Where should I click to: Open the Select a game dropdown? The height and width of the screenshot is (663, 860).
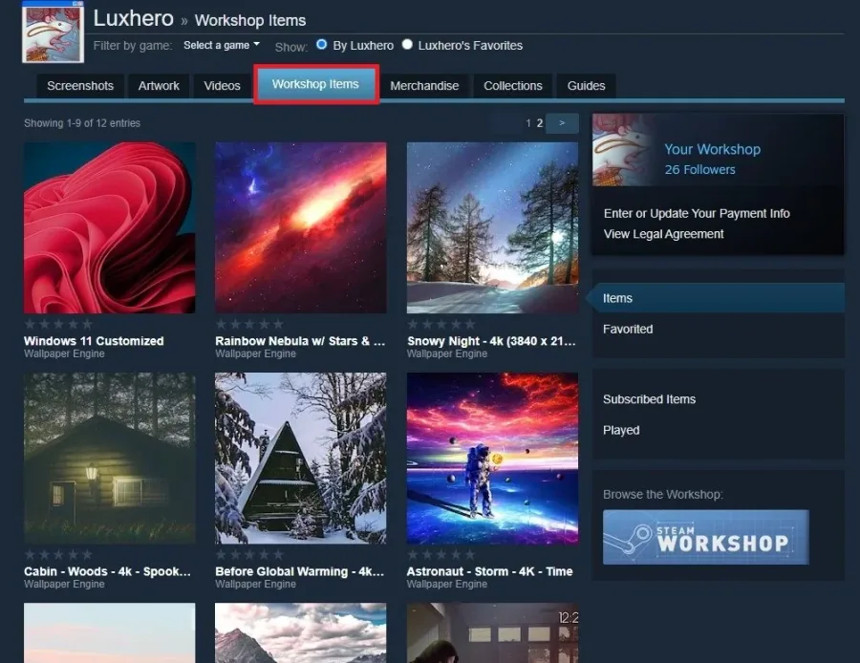click(x=222, y=46)
